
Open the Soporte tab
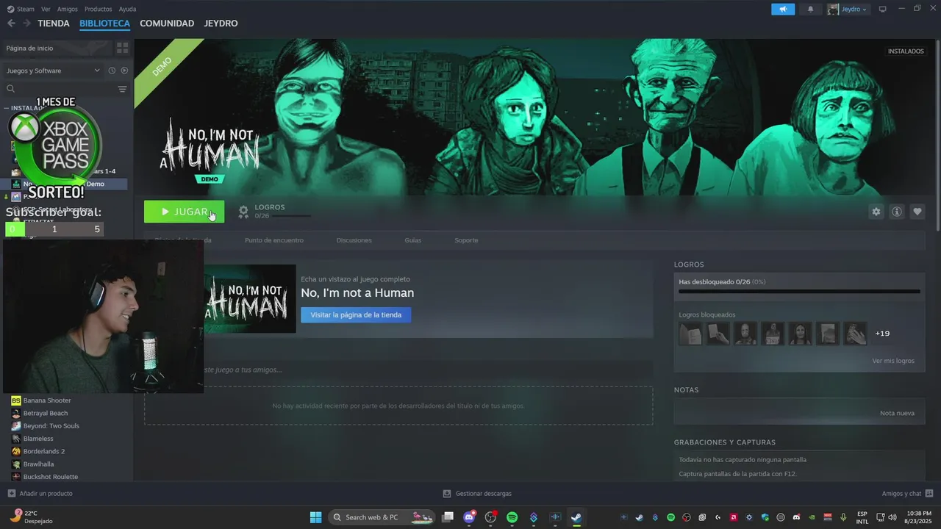[x=466, y=240]
